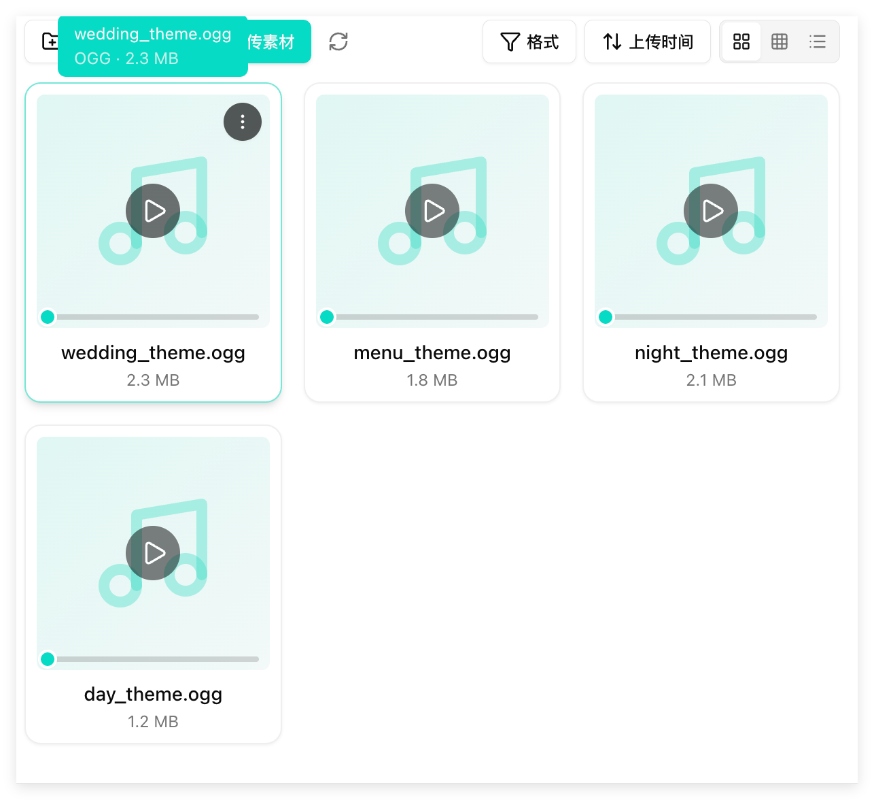Switch to compact table grid view
874x800 pixels.
pos(780,41)
